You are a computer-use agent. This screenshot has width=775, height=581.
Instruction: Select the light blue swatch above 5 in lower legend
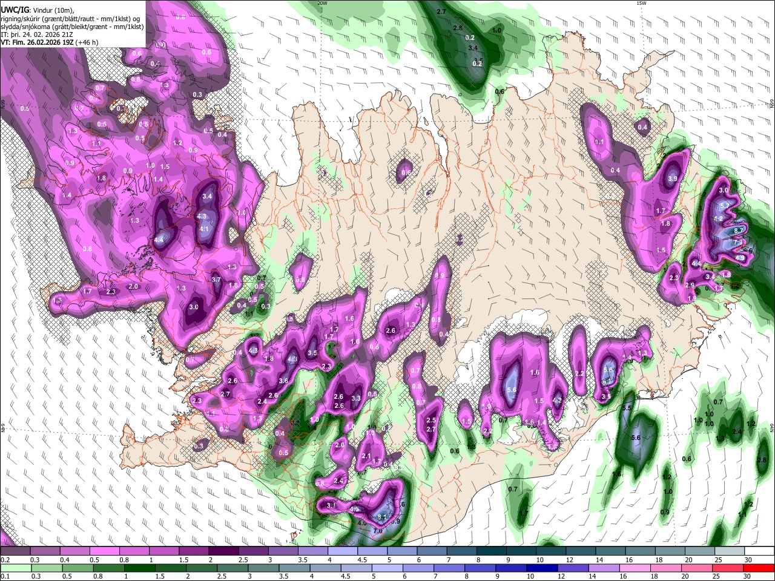[x=387, y=568]
